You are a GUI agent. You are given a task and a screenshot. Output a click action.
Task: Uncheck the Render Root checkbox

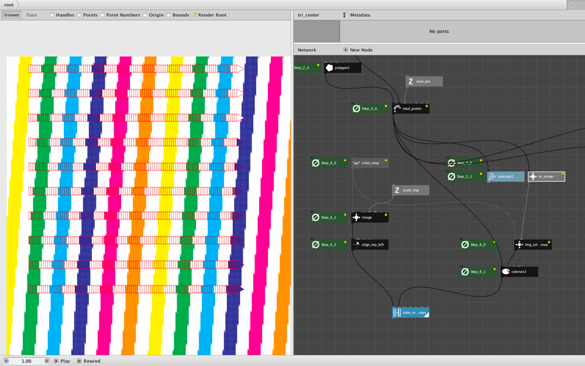[x=194, y=15]
